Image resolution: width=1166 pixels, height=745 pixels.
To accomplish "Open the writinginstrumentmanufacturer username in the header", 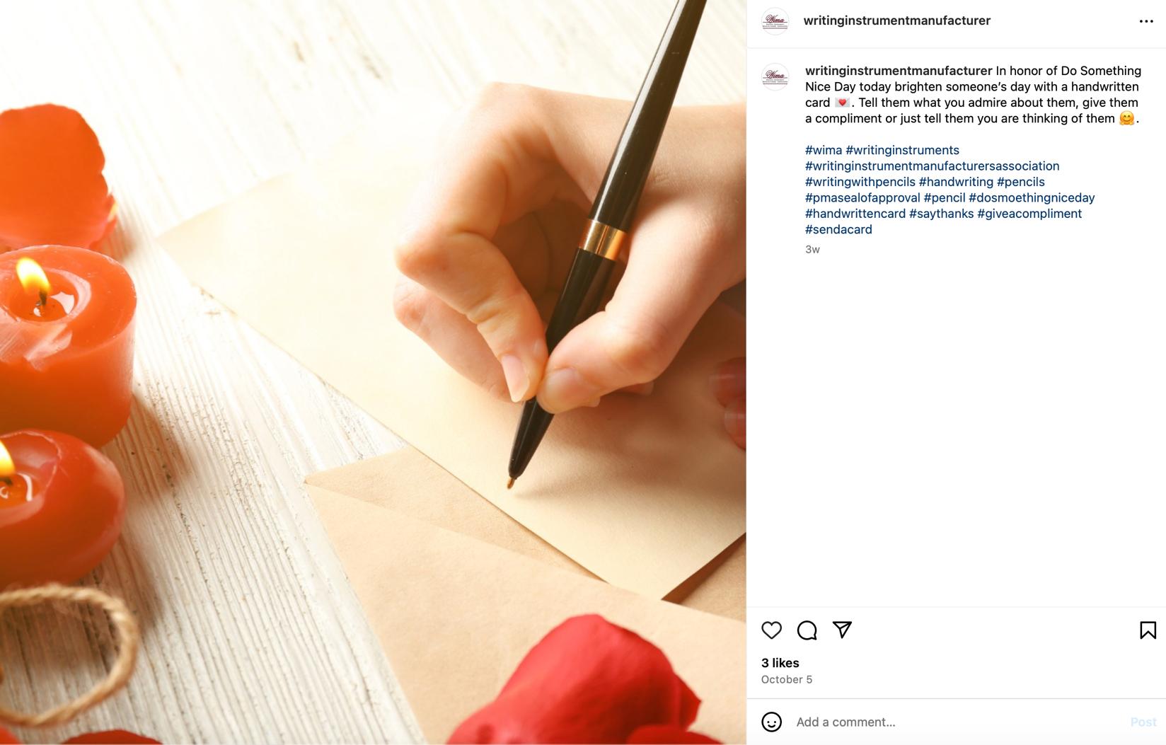I will (896, 21).
